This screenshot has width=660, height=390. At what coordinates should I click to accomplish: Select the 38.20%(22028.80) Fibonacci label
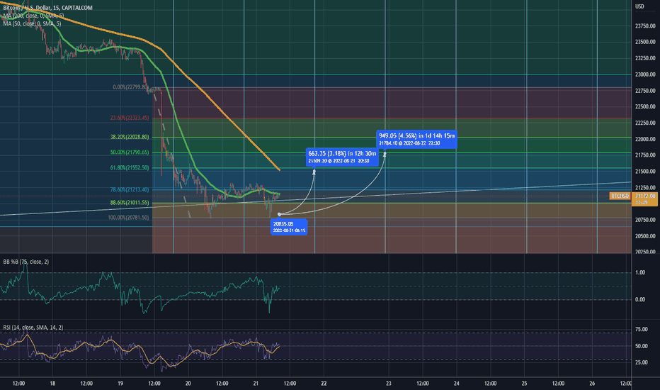coord(130,137)
